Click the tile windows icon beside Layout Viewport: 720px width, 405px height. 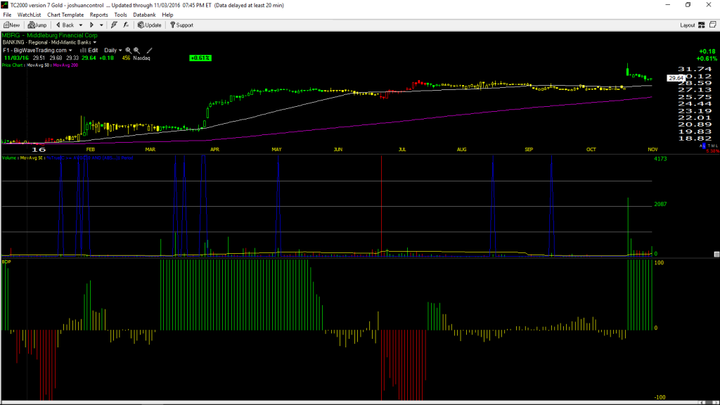[x=713, y=25]
